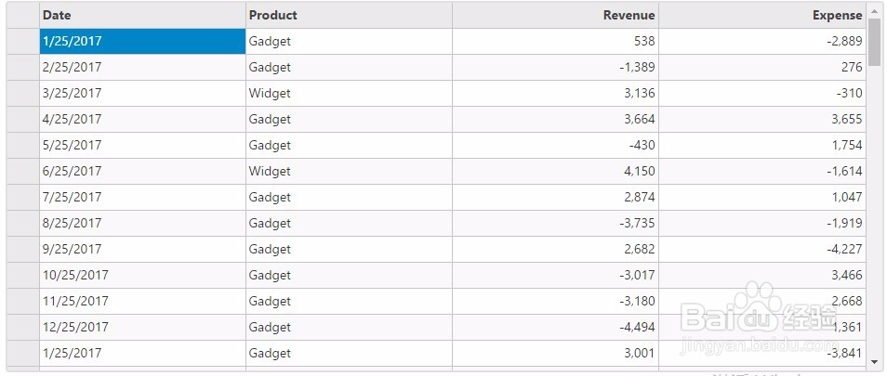Click the Widget cell in the 6/25/2017 row
The height and width of the screenshot is (376, 887).
(349, 171)
